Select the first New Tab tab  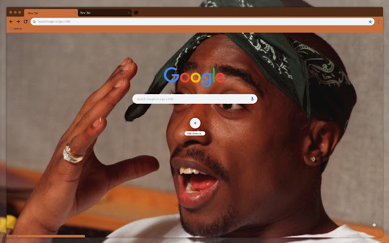(x=51, y=13)
